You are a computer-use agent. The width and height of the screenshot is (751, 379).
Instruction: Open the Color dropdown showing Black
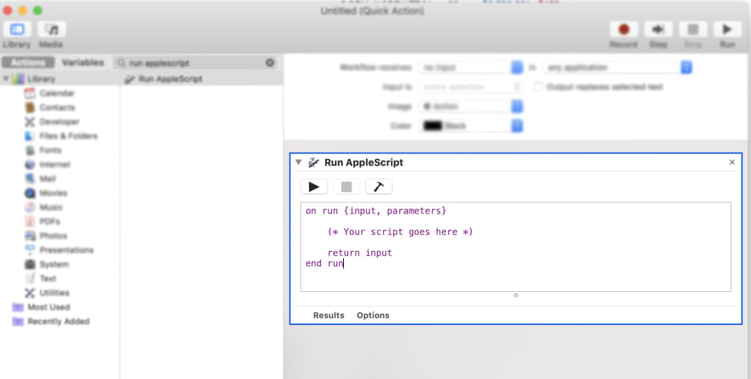pos(471,126)
